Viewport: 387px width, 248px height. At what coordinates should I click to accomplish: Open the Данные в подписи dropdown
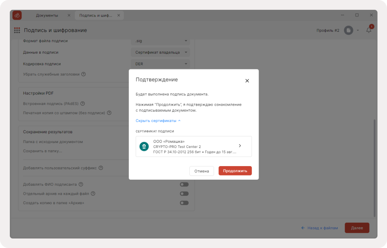point(160,52)
